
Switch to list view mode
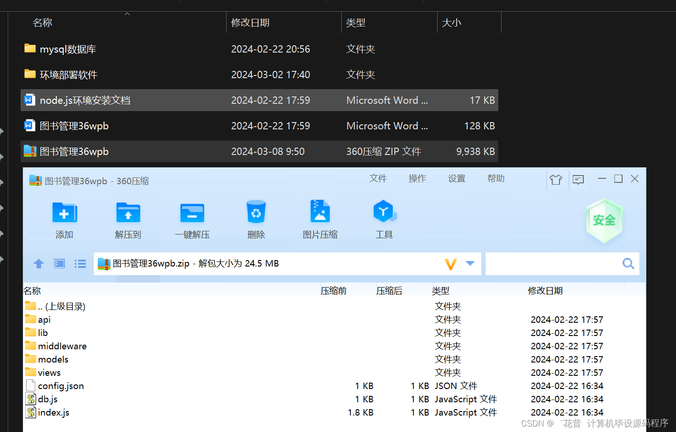coord(80,263)
